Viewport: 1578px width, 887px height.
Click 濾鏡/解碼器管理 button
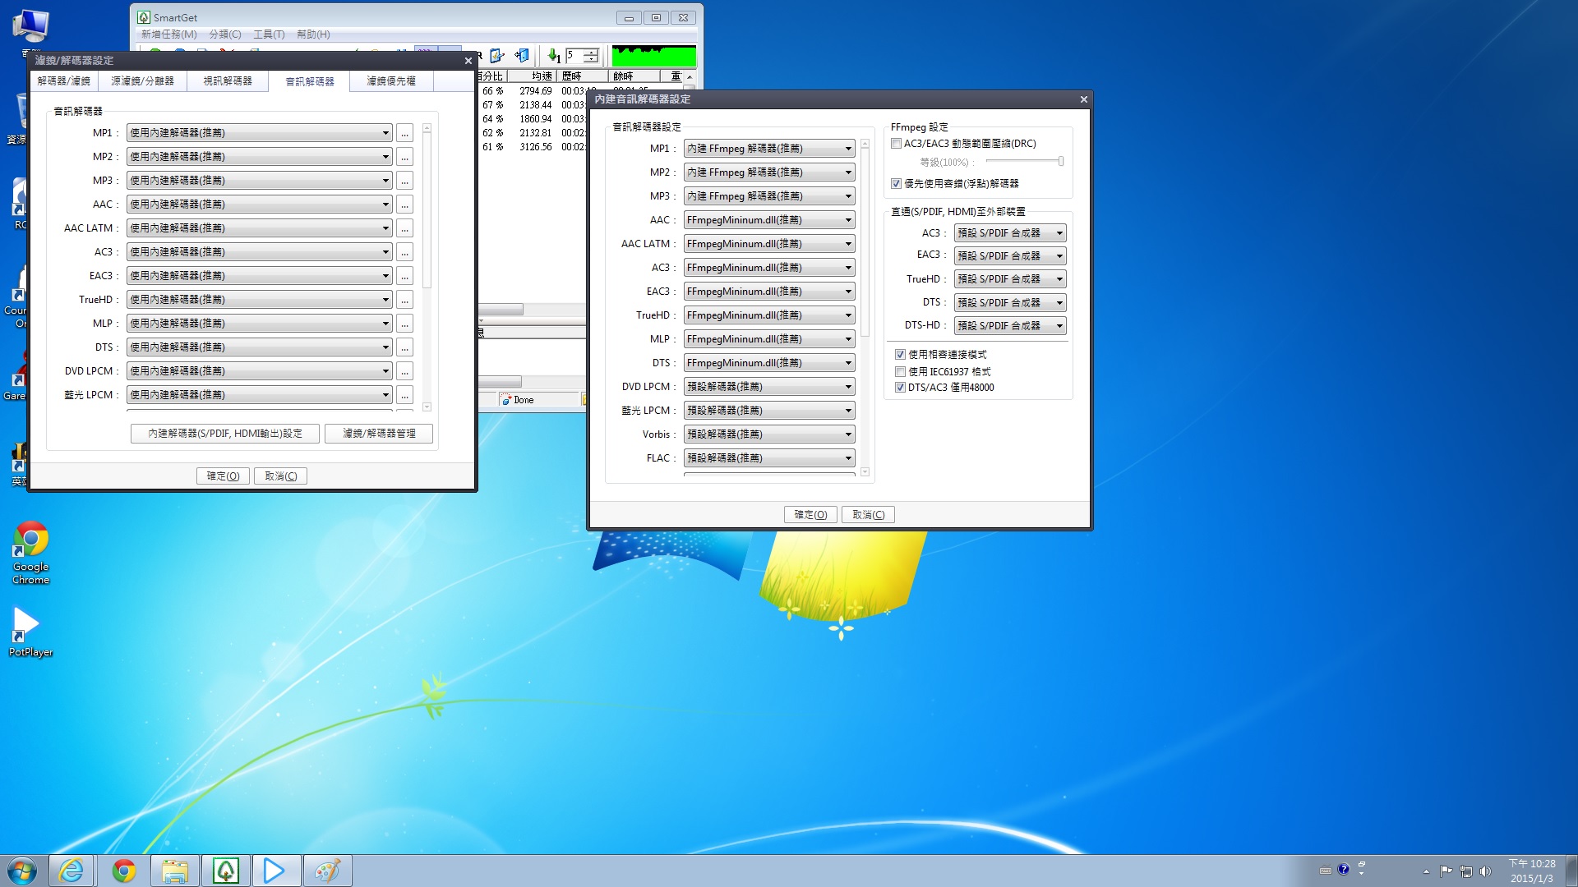(379, 434)
